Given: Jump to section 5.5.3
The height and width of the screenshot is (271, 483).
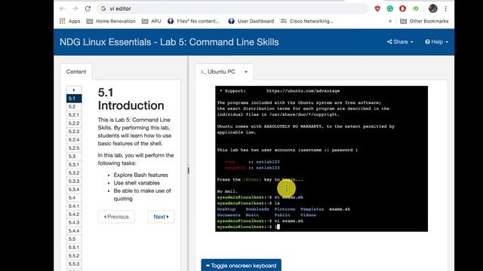Looking at the screenshot, I should [x=74, y=264].
